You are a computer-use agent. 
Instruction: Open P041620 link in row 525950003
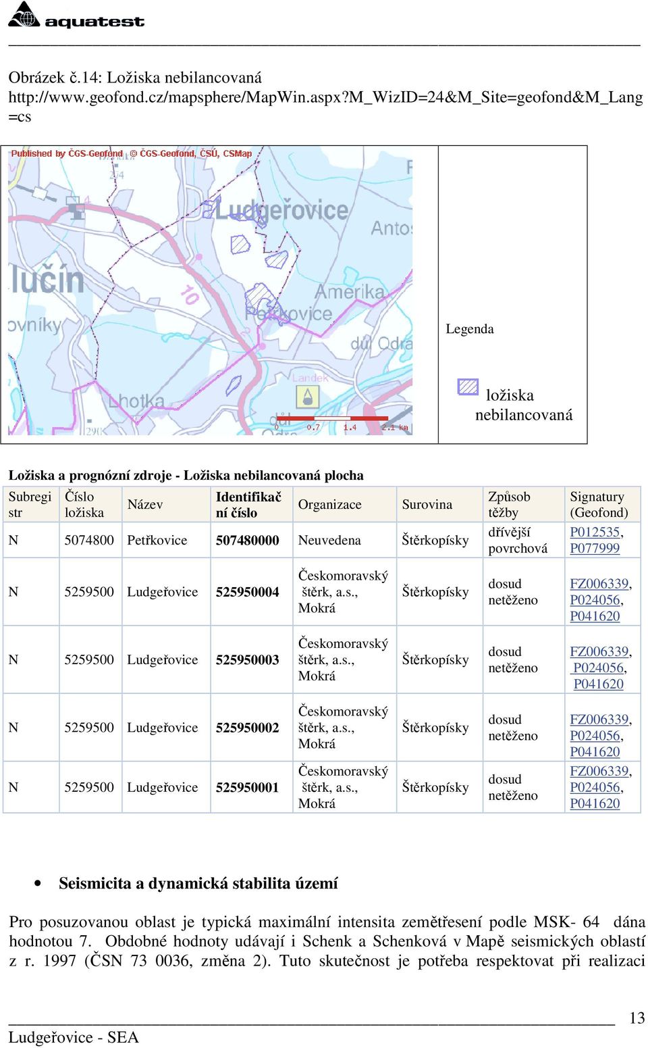pos(598,684)
